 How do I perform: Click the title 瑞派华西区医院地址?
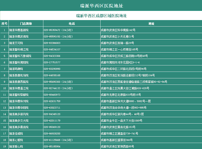[102, 6]
